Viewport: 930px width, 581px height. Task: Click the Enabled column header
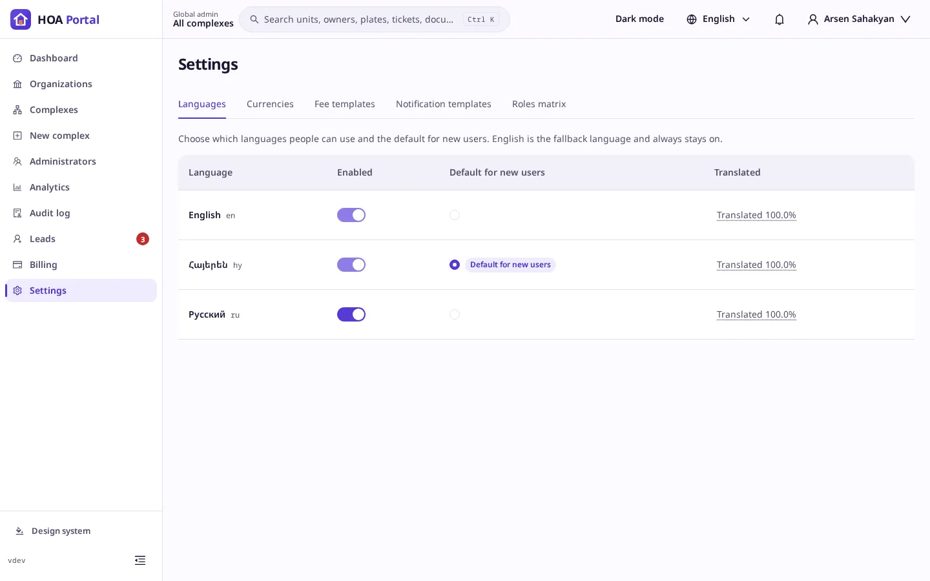tap(355, 172)
